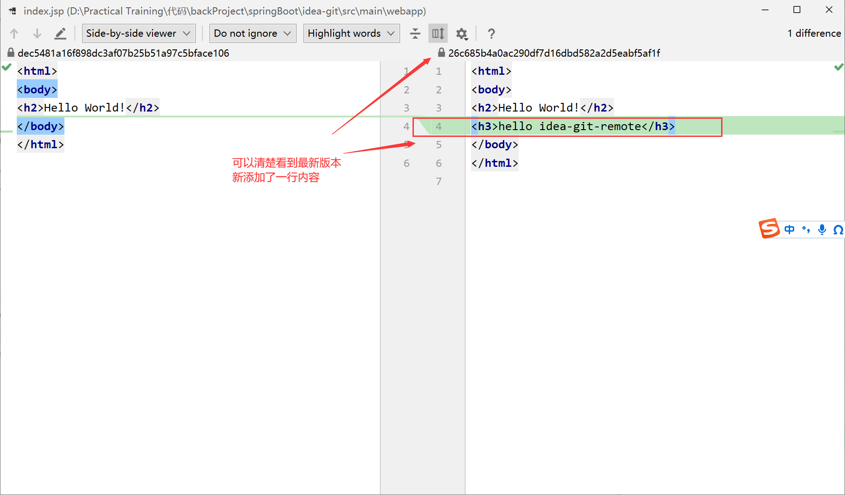Click the lock icon beside dec5481 revision
845x495 pixels.
pos(11,53)
